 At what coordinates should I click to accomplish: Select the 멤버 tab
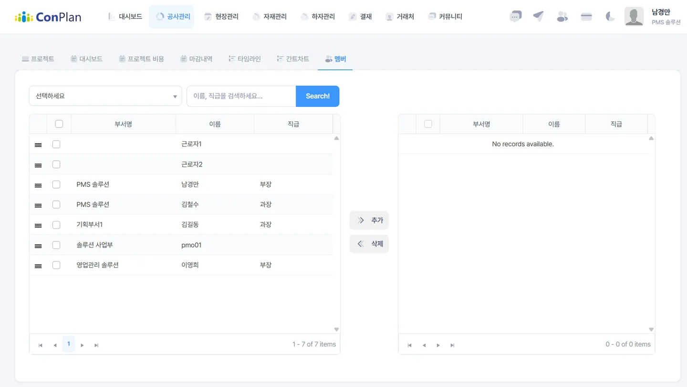pyautogui.click(x=335, y=59)
